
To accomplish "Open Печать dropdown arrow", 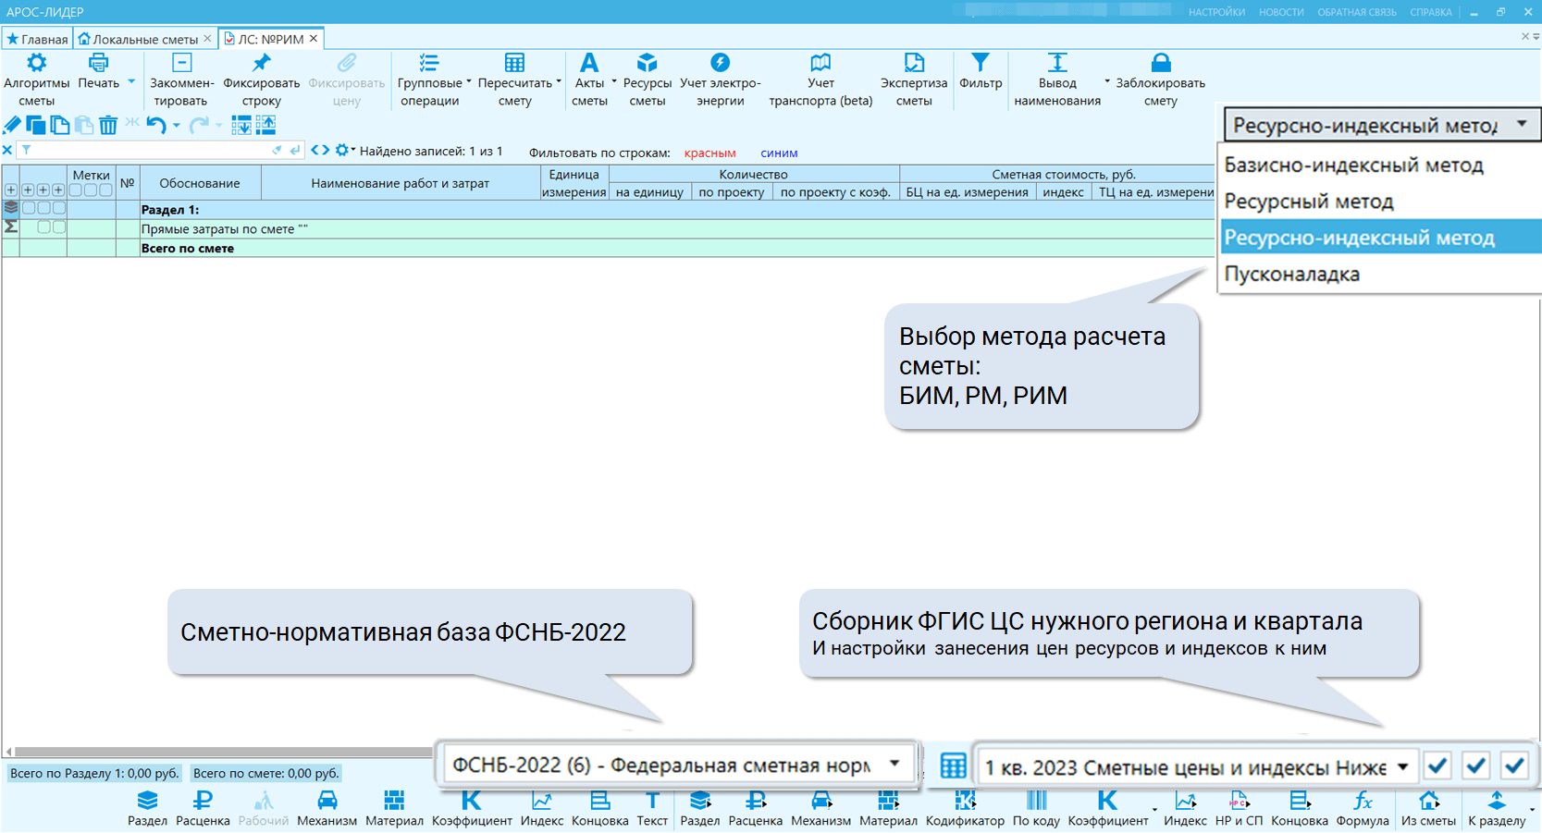I will pos(131,81).
